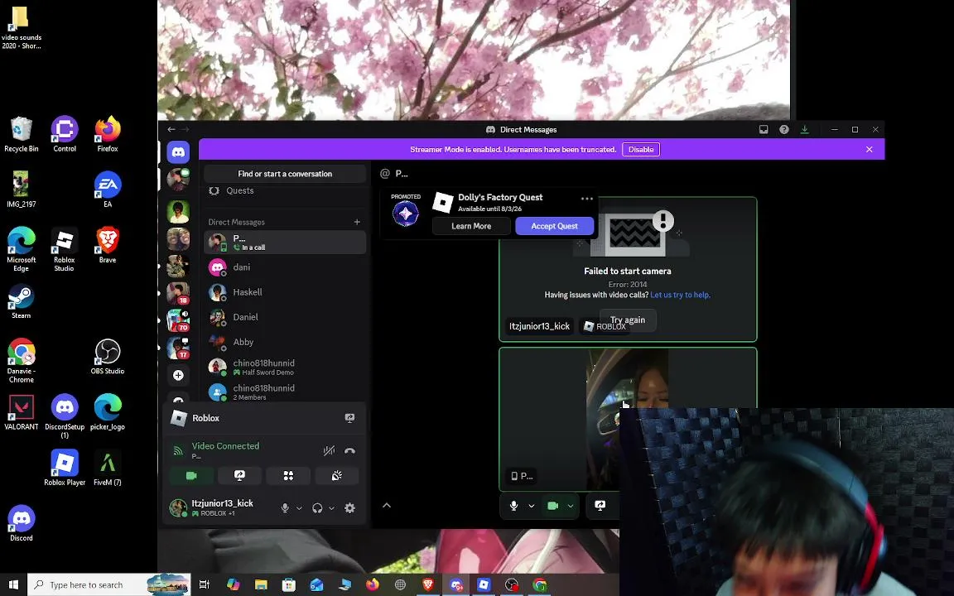Open conversation with Haskell
The width and height of the screenshot is (954, 596).
pyautogui.click(x=285, y=292)
